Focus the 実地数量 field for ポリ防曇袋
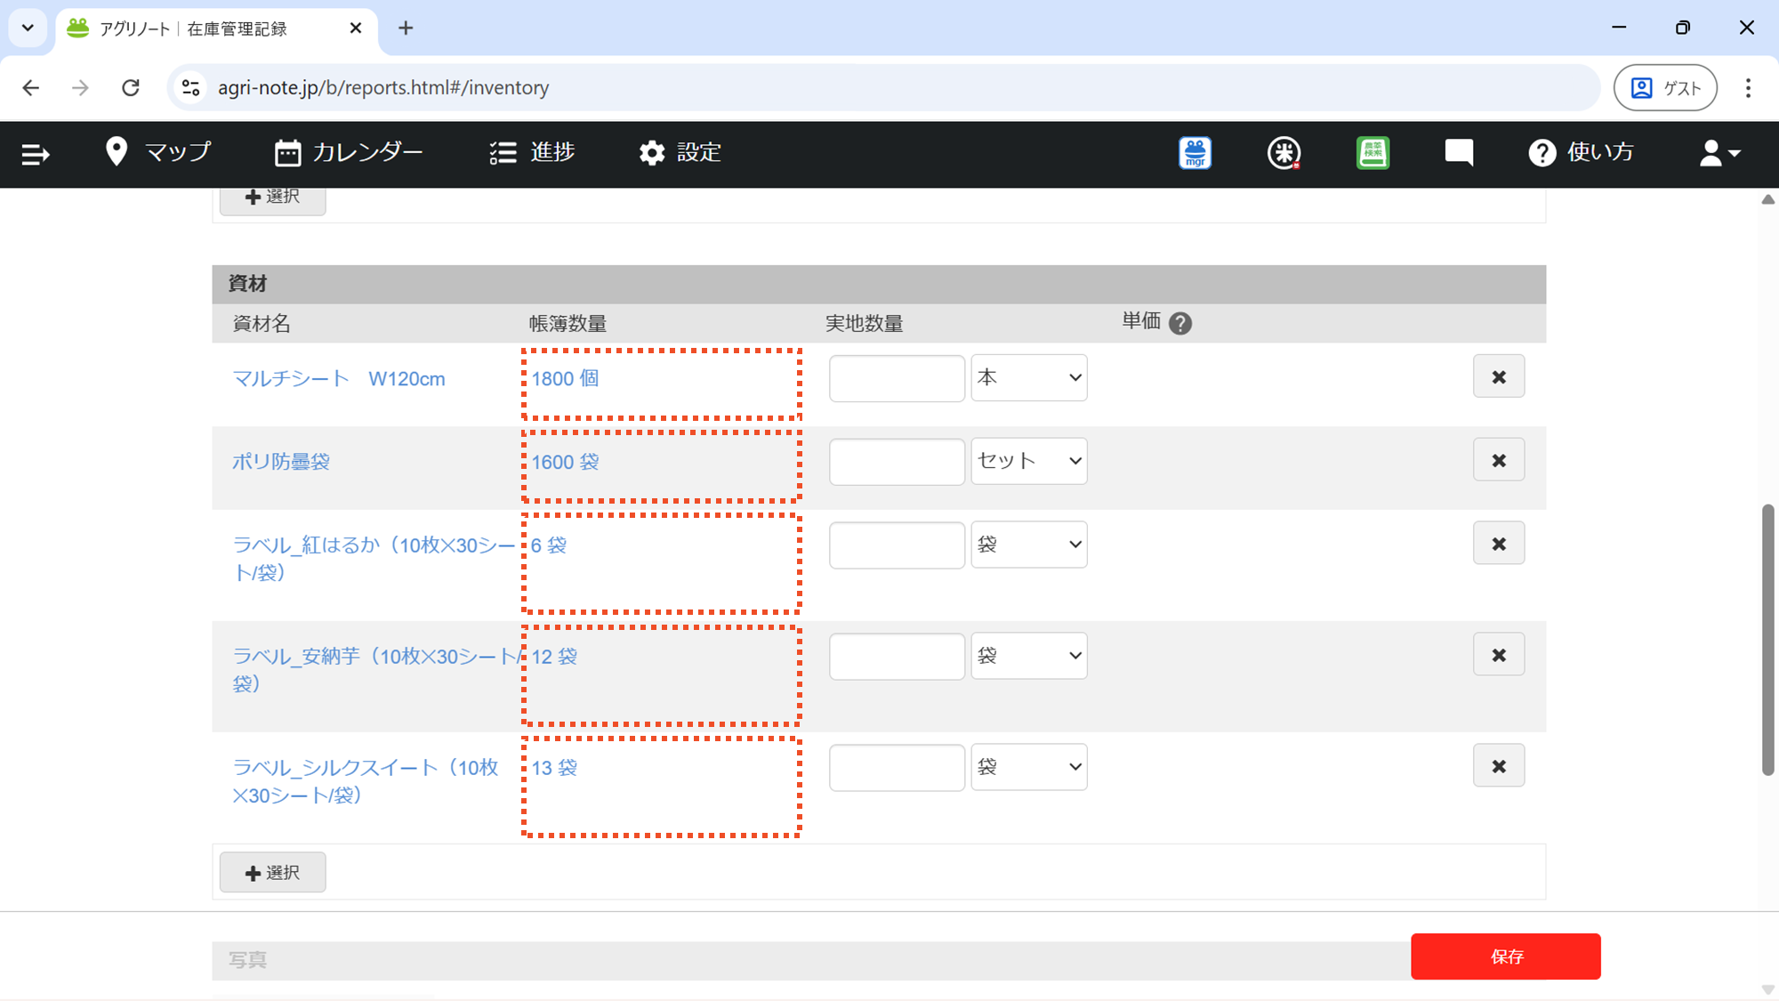This screenshot has height=1001, width=1779. [x=897, y=462]
